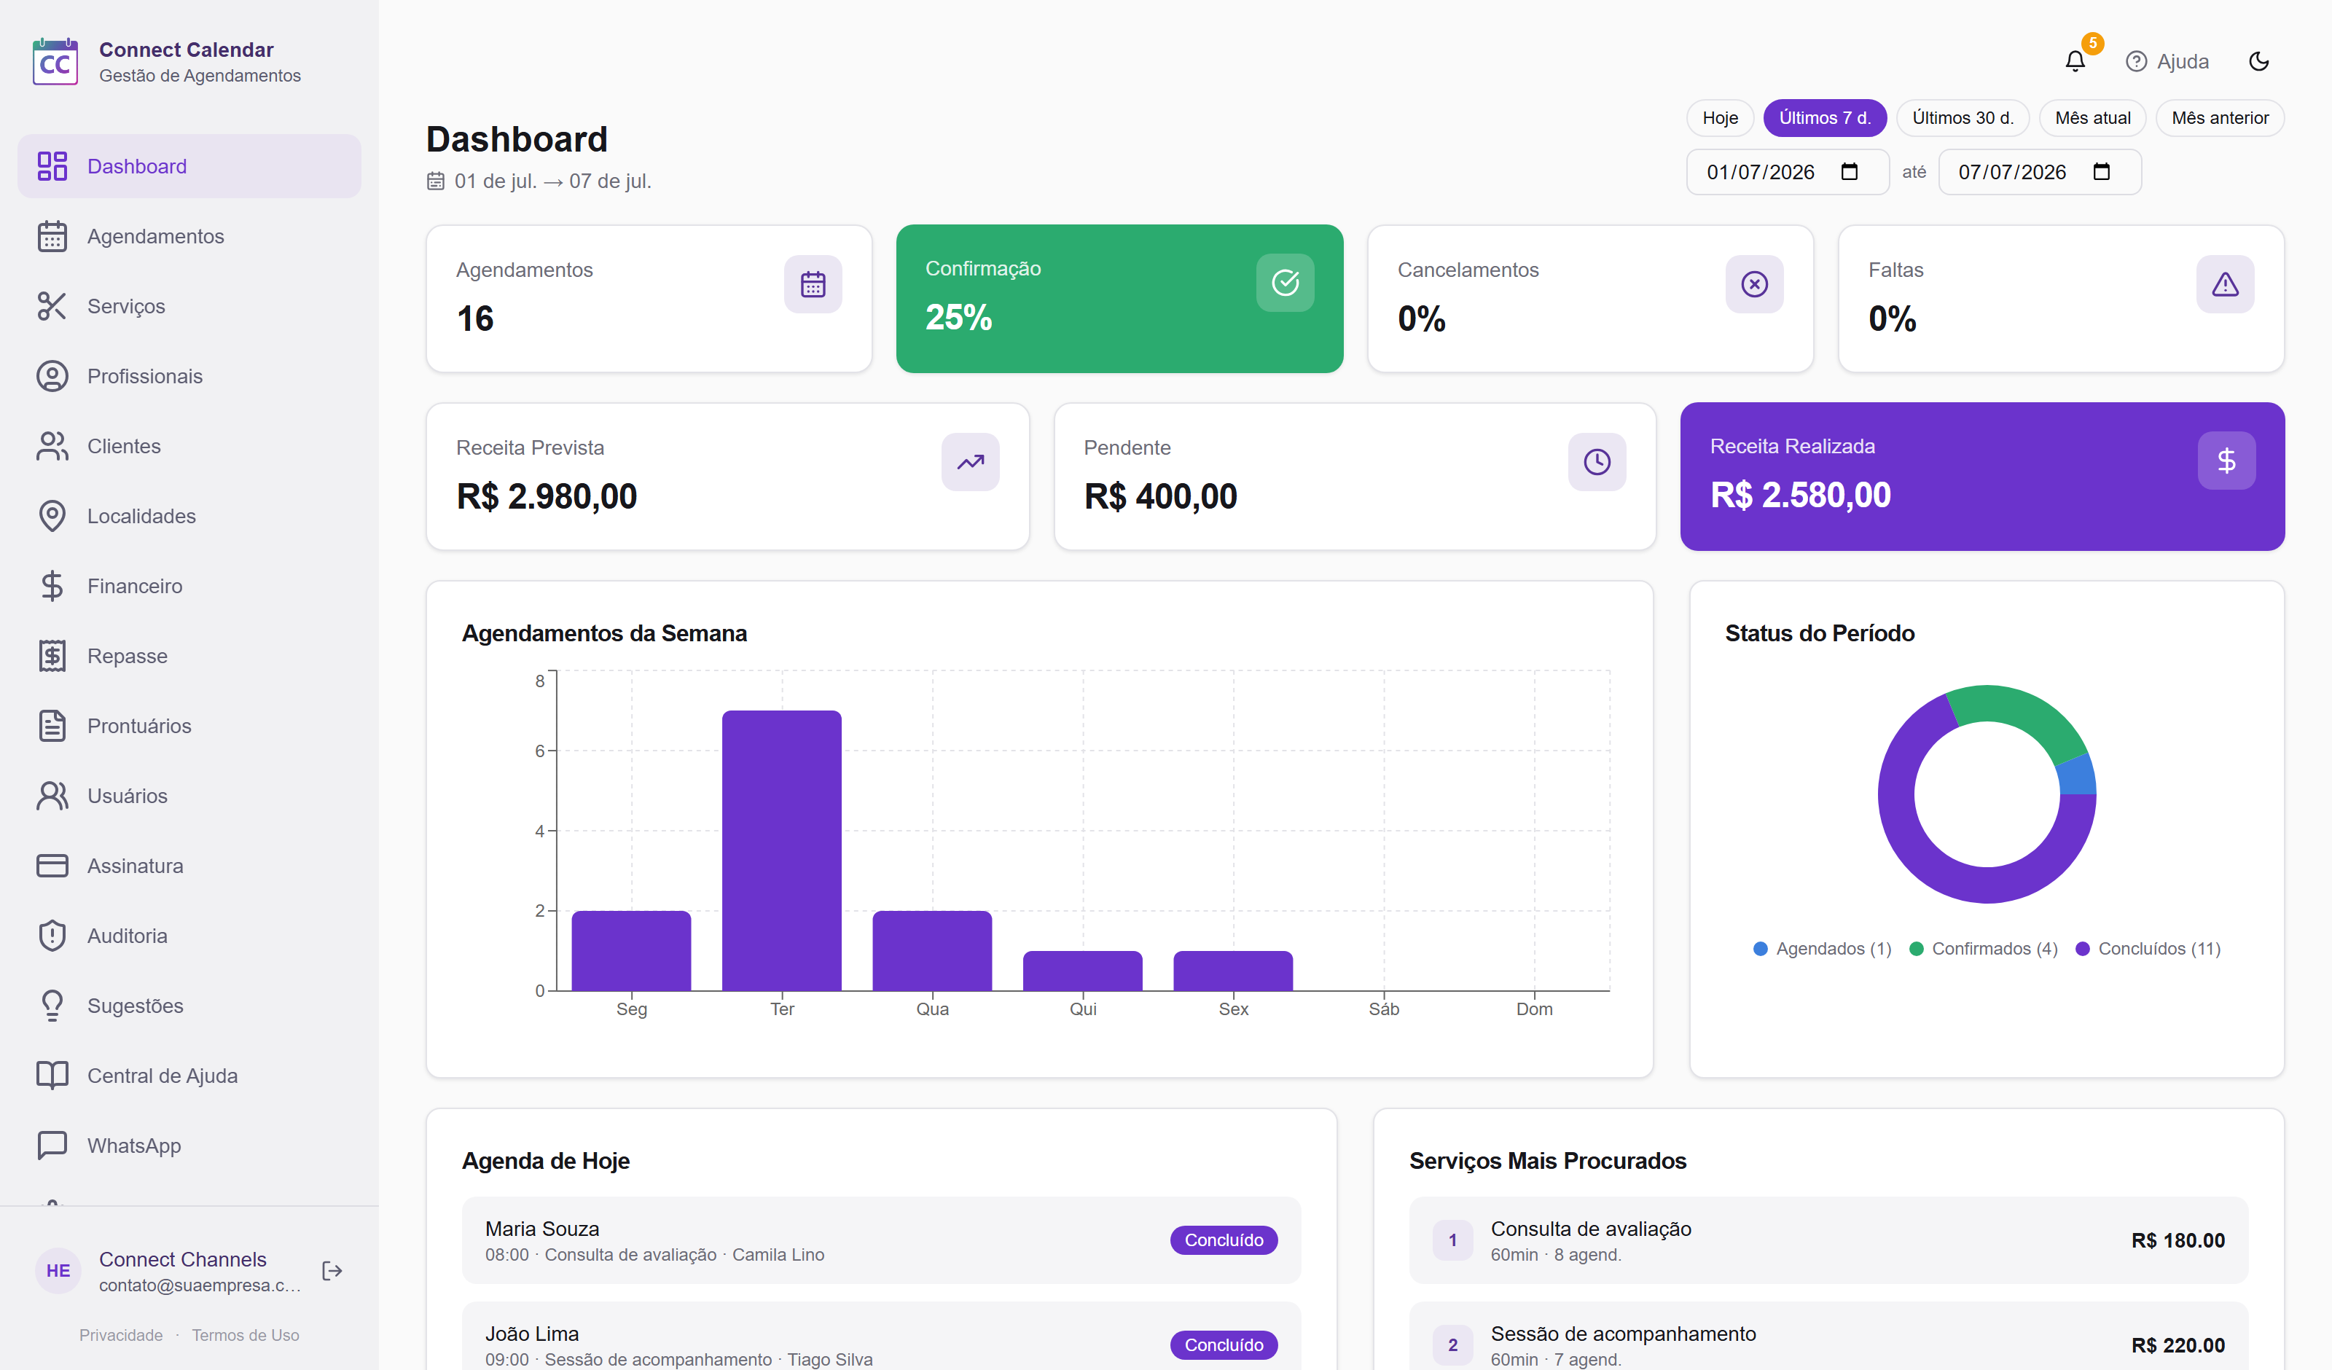
Task: Click the clock icon in Pendente card
Action: click(1596, 462)
